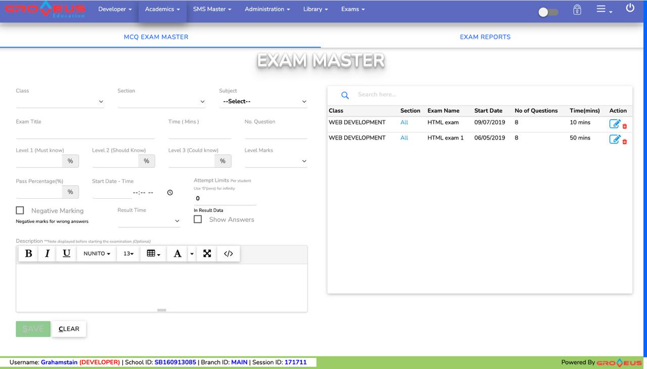Expand the NUNITO font family dropdown
The width and height of the screenshot is (647, 369).
point(97,253)
